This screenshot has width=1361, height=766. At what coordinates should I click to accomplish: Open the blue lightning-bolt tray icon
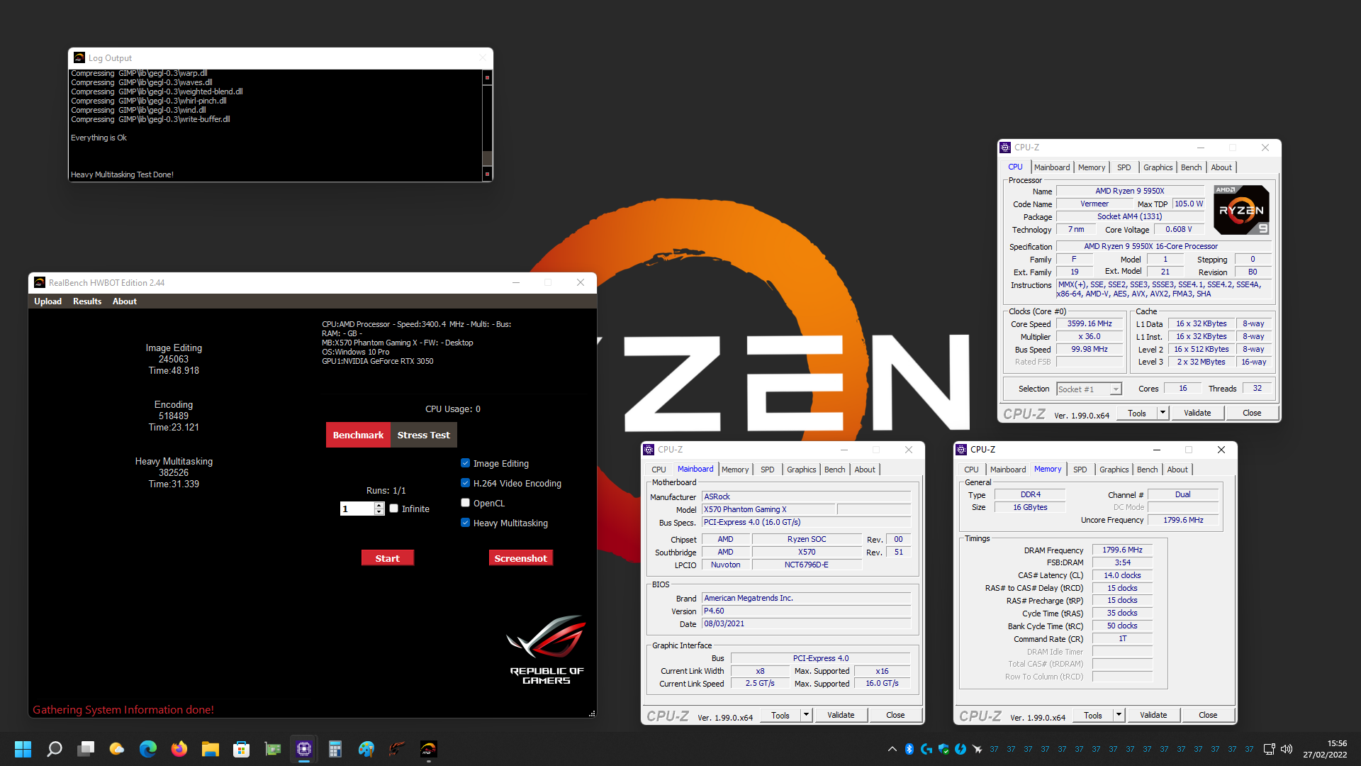pyautogui.click(x=960, y=749)
